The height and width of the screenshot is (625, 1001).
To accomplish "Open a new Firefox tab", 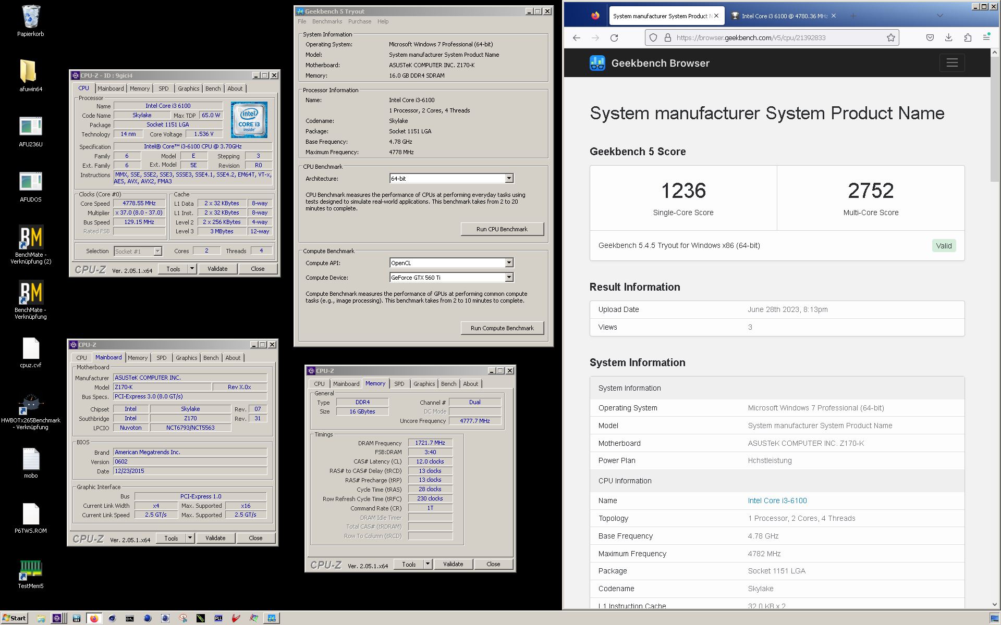I will pyautogui.click(x=853, y=16).
